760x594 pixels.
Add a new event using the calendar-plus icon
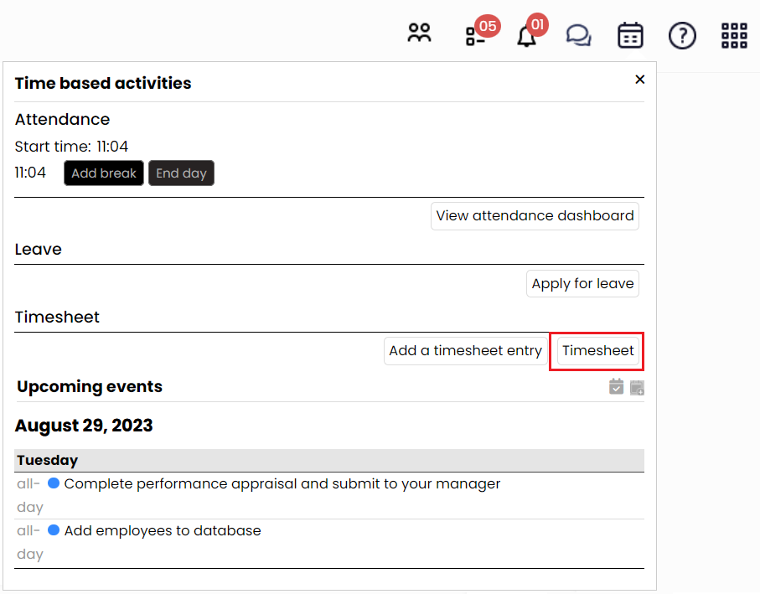click(x=637, y=386)
